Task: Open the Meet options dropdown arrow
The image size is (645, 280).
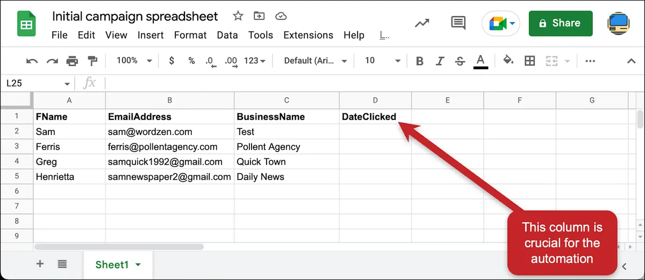Action: point(513,24)
